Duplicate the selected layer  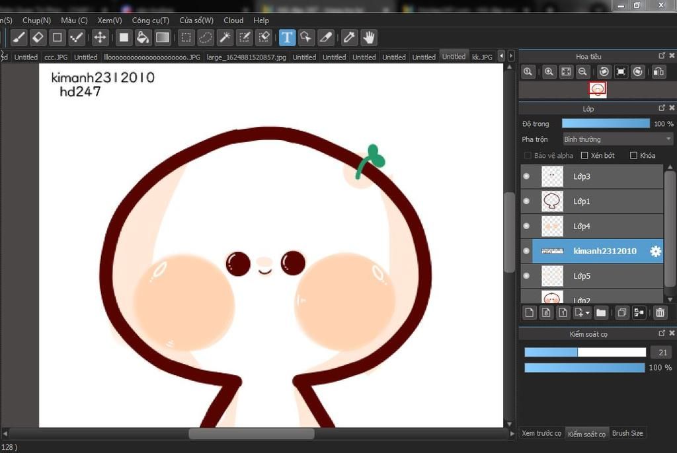coord(622,312)
